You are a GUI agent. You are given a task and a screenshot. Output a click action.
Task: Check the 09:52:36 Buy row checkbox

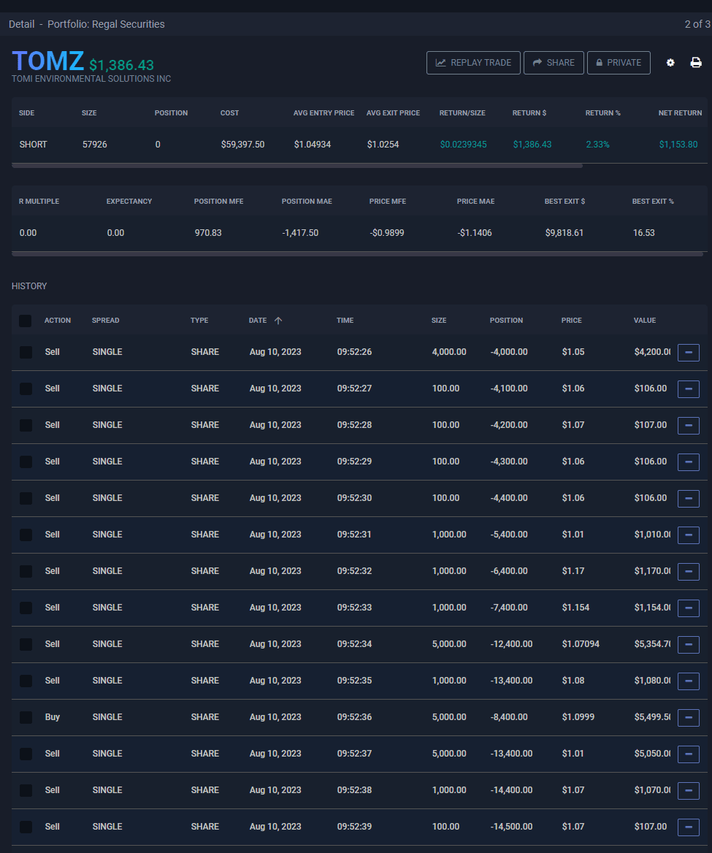coord(26,717)
